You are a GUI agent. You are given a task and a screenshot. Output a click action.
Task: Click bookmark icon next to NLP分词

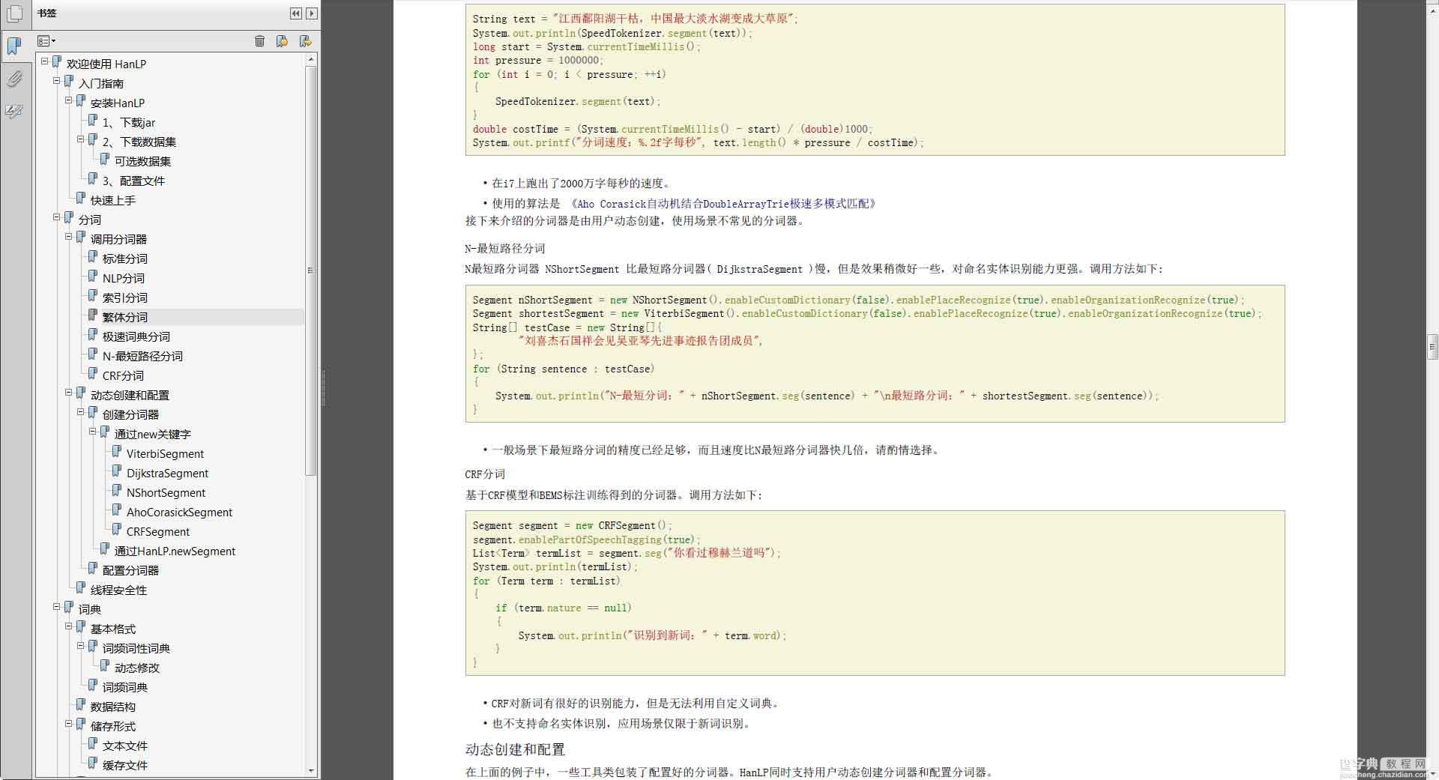(93, 276)
